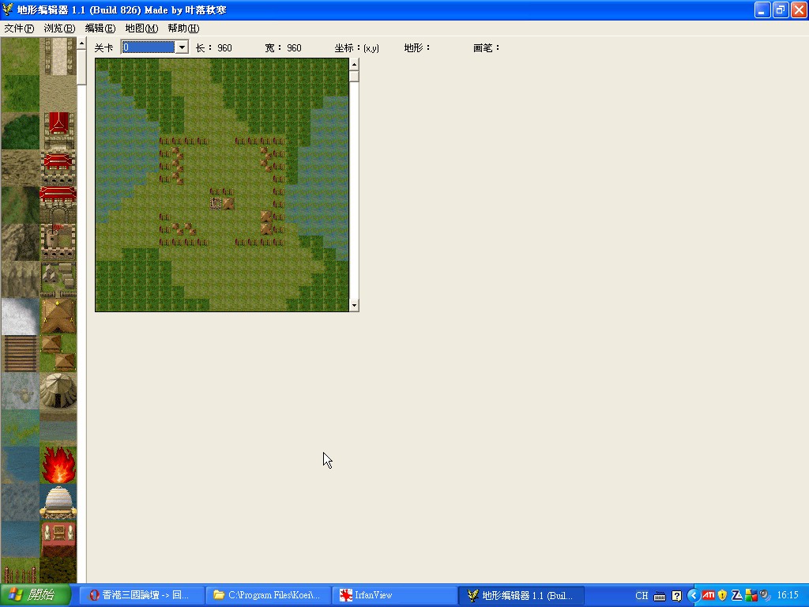Pick the water shoreline tile
This screenshot has width=809, height=607.
pos(20,465)
